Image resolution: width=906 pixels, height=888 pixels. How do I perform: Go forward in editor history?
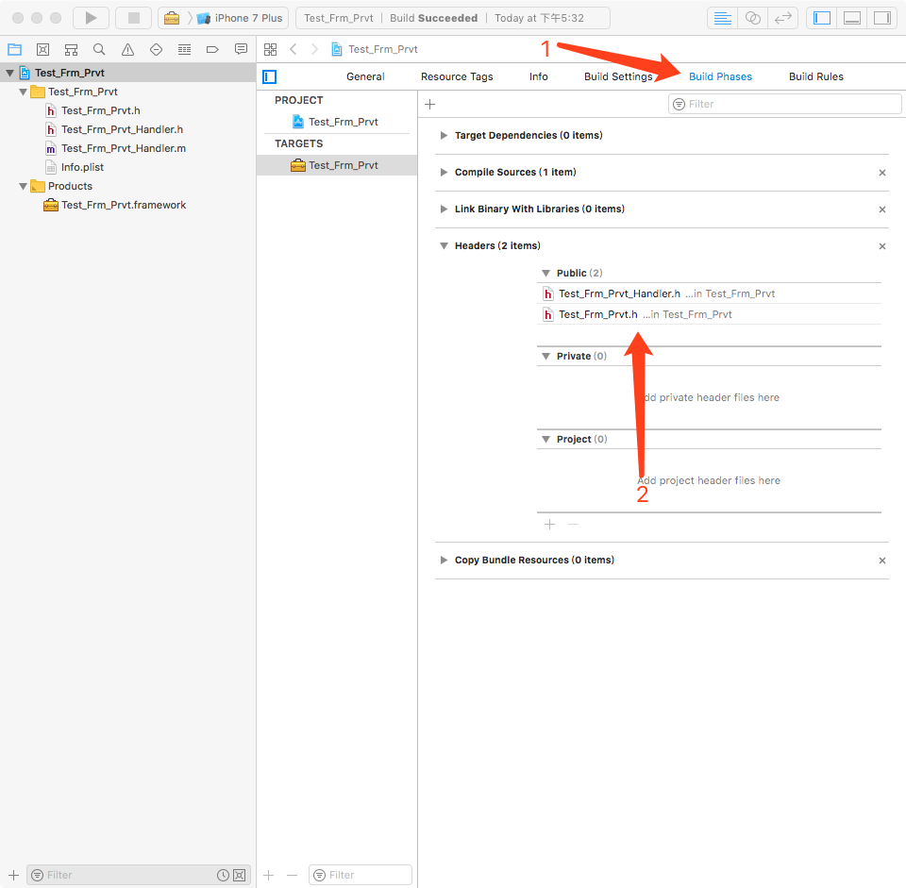tap(314, 50)
